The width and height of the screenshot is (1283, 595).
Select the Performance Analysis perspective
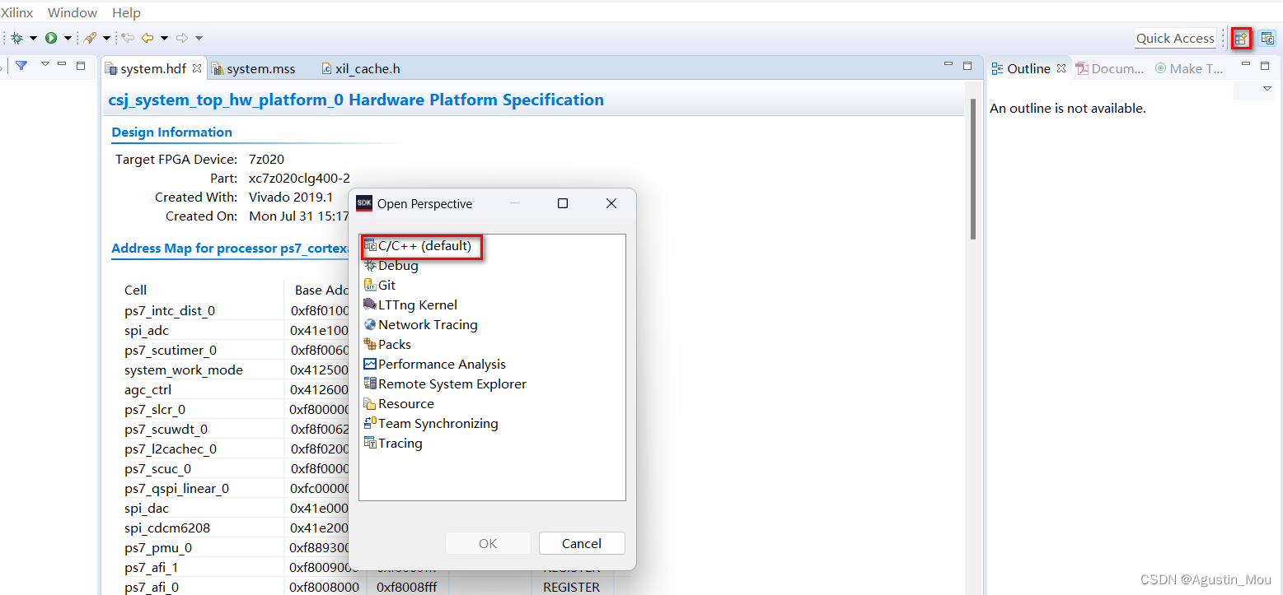(435, 364)
